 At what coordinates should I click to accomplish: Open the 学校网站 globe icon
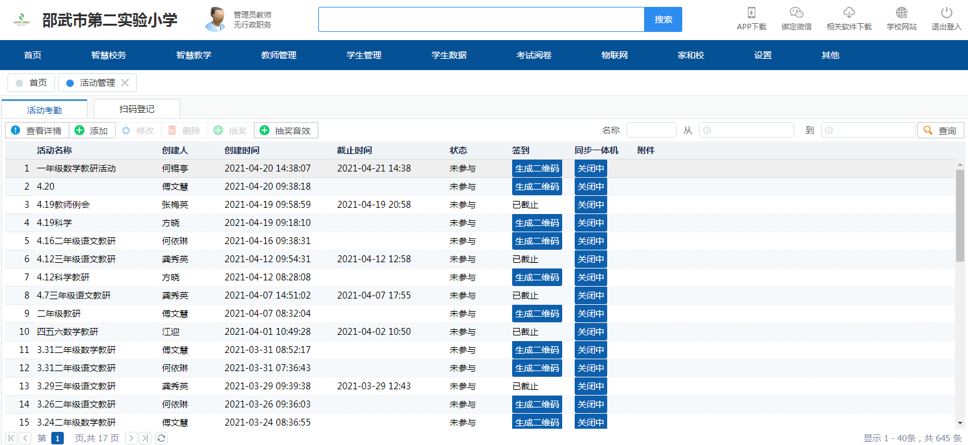902,13
